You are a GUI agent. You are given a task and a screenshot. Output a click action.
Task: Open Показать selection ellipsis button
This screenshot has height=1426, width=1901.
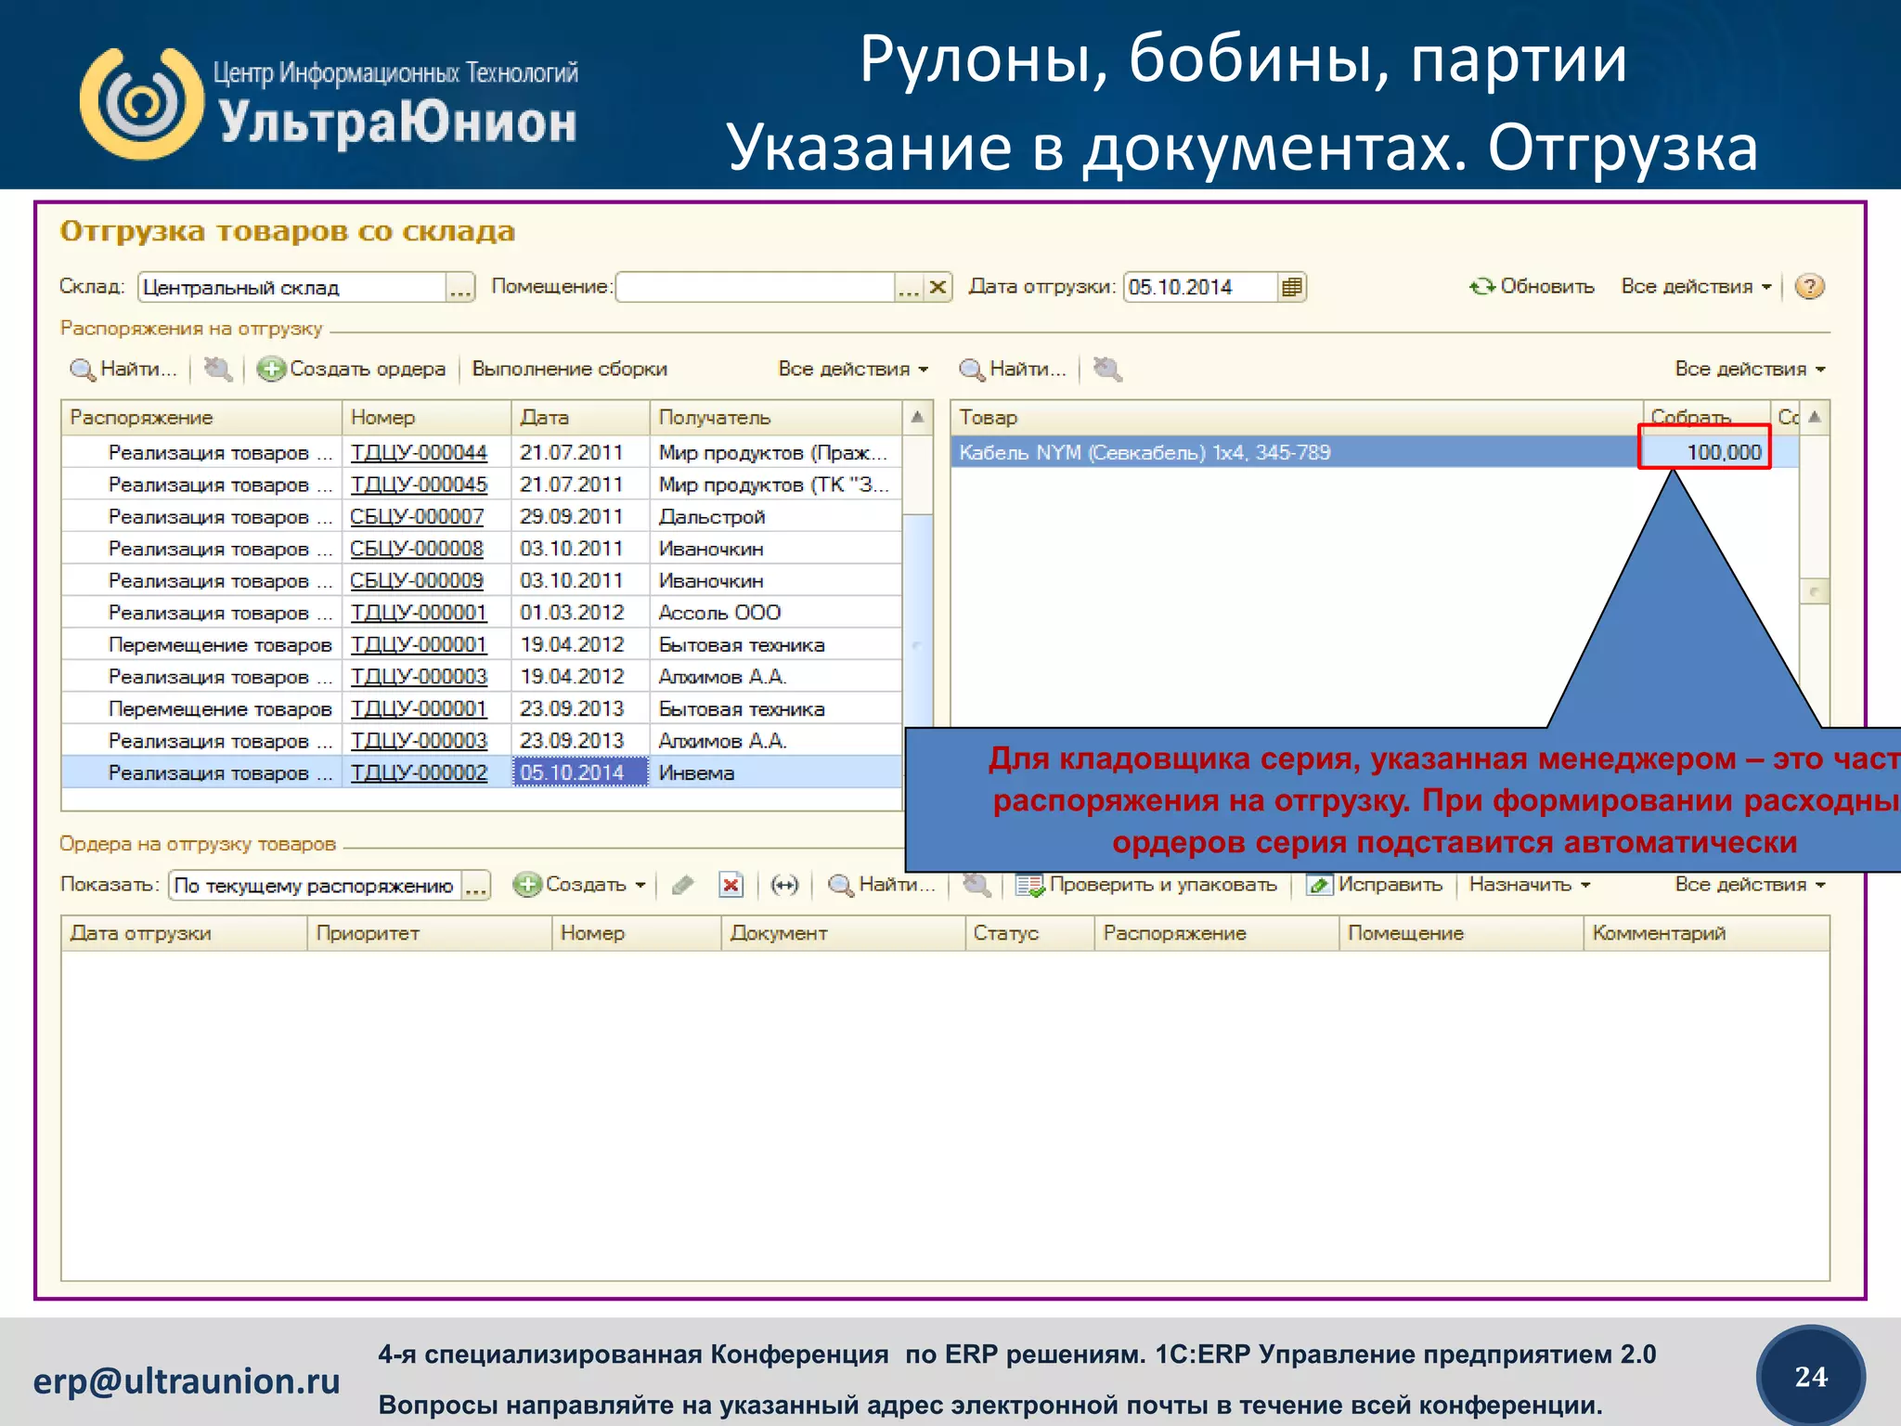point(476,886)
